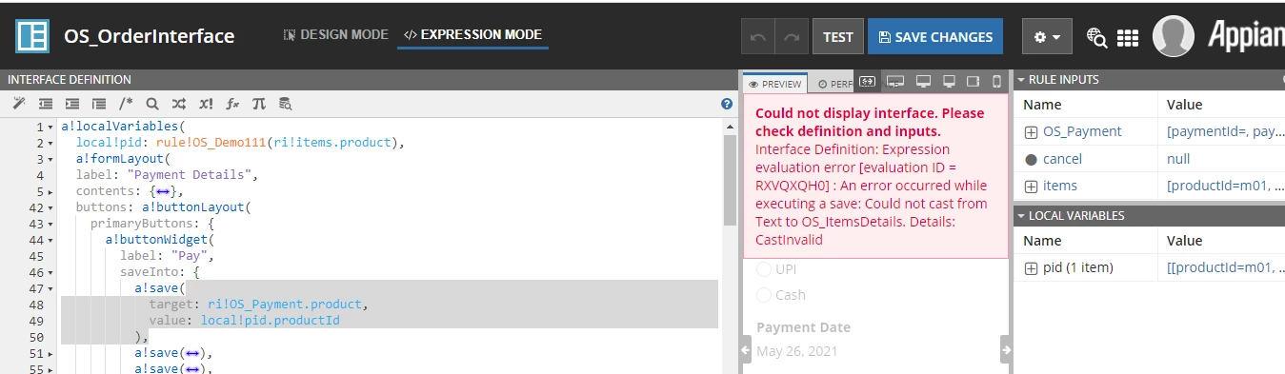Select the tablet preview icon

[974, 82]
